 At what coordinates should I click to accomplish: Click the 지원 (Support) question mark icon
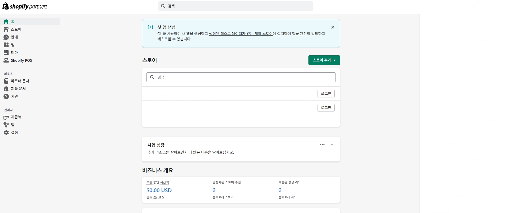coord(6,96)
